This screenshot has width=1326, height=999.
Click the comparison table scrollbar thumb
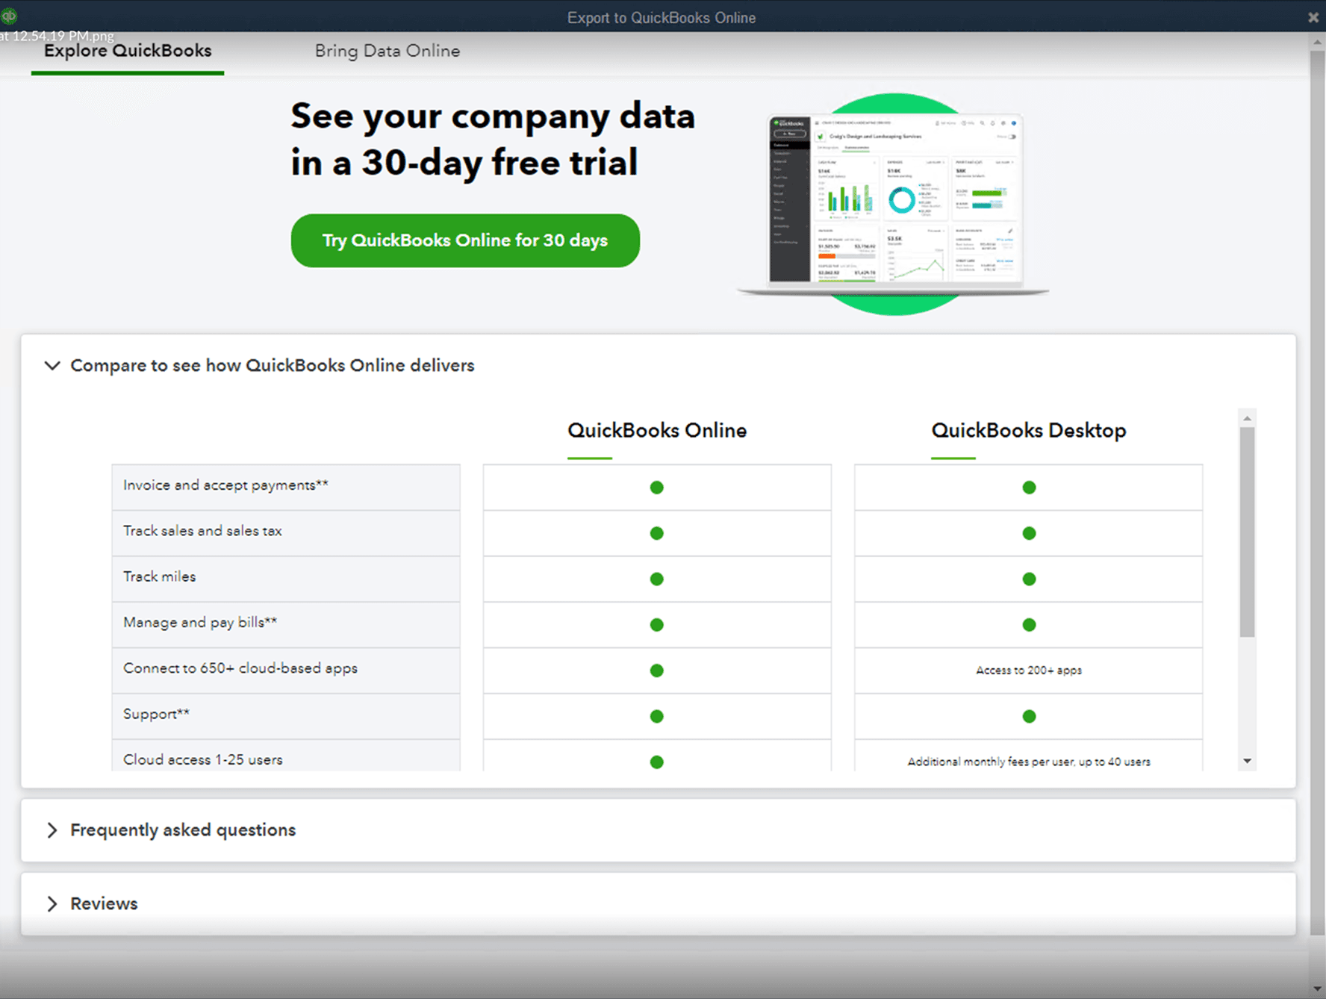click(x=1247, y=532)
